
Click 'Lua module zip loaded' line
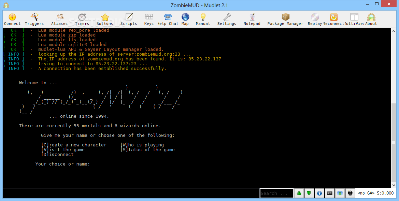pos(67,35)
